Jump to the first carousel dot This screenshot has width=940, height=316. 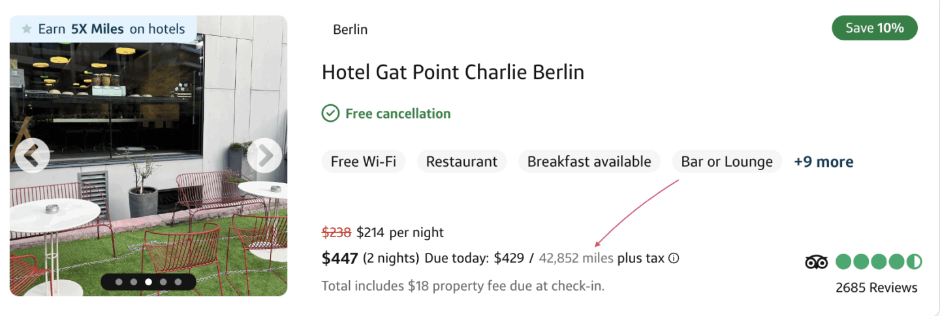[x=119, y=282]
